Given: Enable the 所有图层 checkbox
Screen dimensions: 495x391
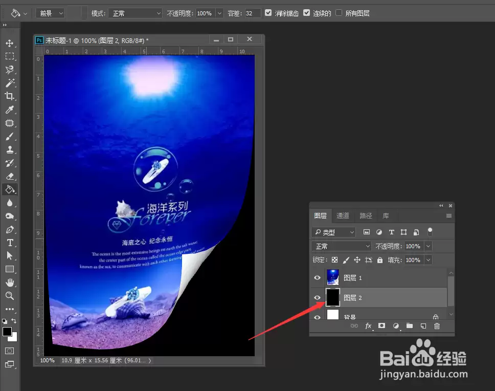Looking at the screenshot, I should (x=339, y=13).
